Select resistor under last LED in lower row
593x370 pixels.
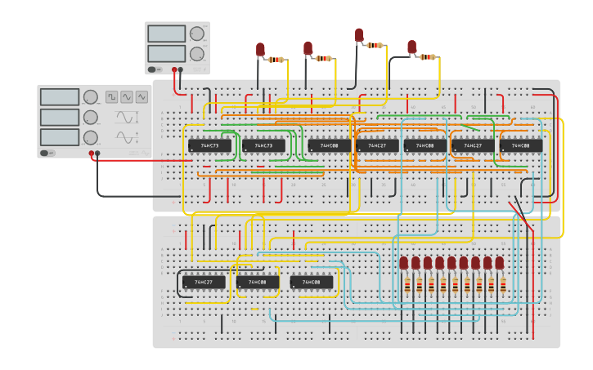coord(503,285)
